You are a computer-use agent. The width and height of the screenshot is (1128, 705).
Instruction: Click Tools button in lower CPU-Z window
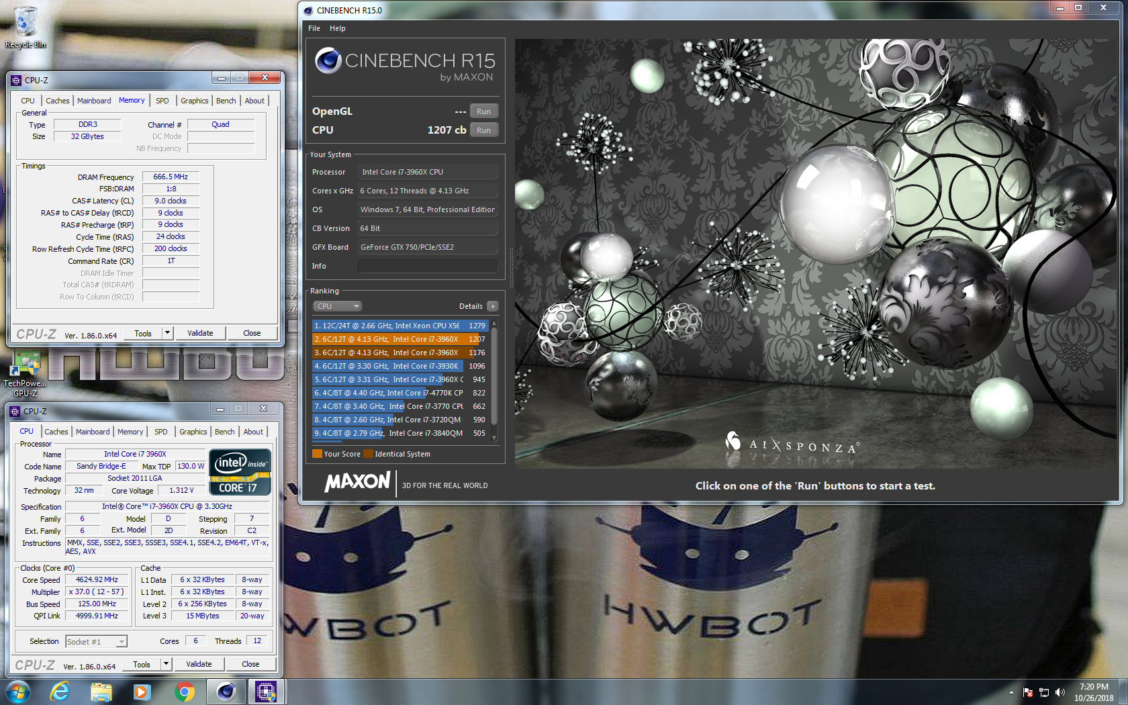point(142,664)
